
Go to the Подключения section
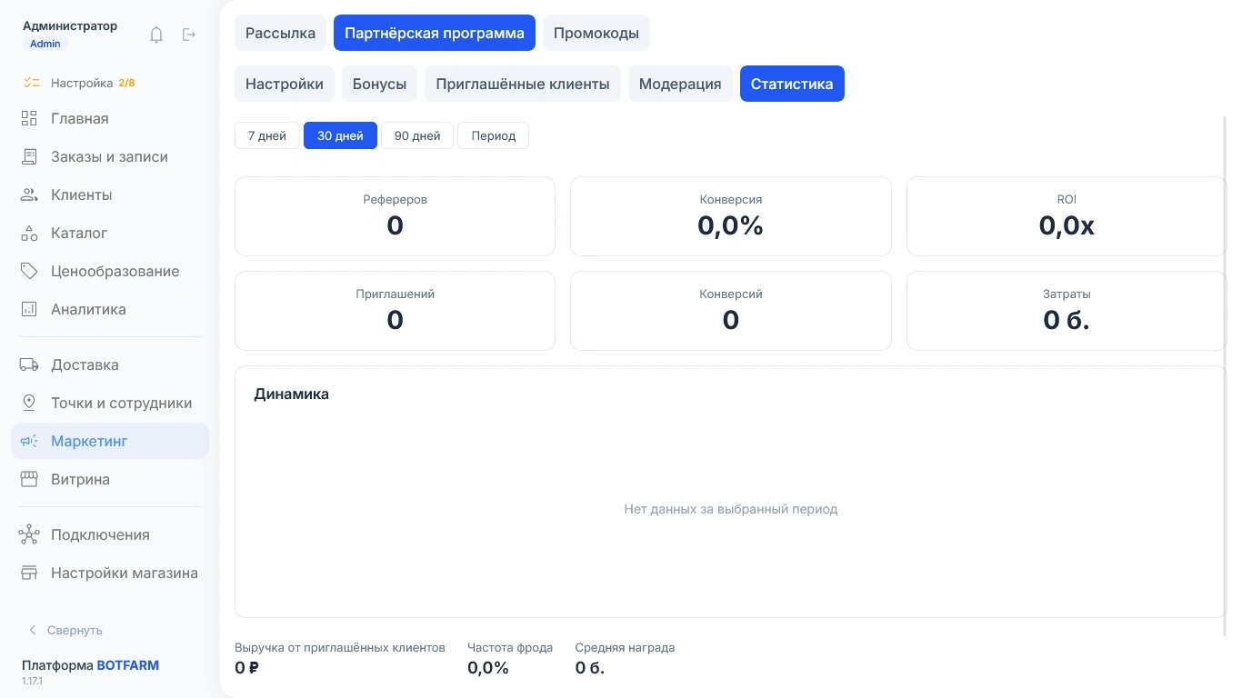(110, 534)
